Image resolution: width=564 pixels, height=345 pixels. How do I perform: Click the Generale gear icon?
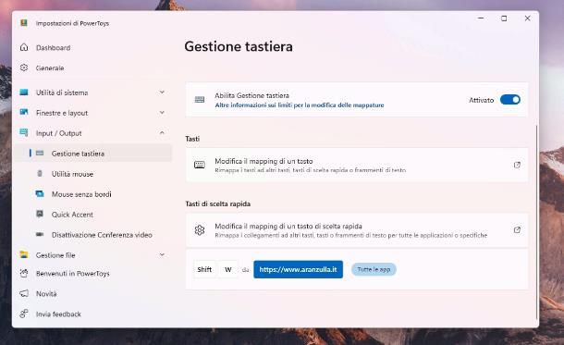24,68
